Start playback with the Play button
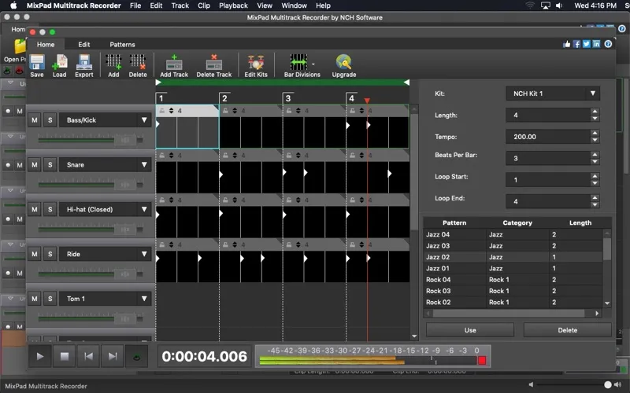This screenshot has width=630, height=393. pos(40,356)
